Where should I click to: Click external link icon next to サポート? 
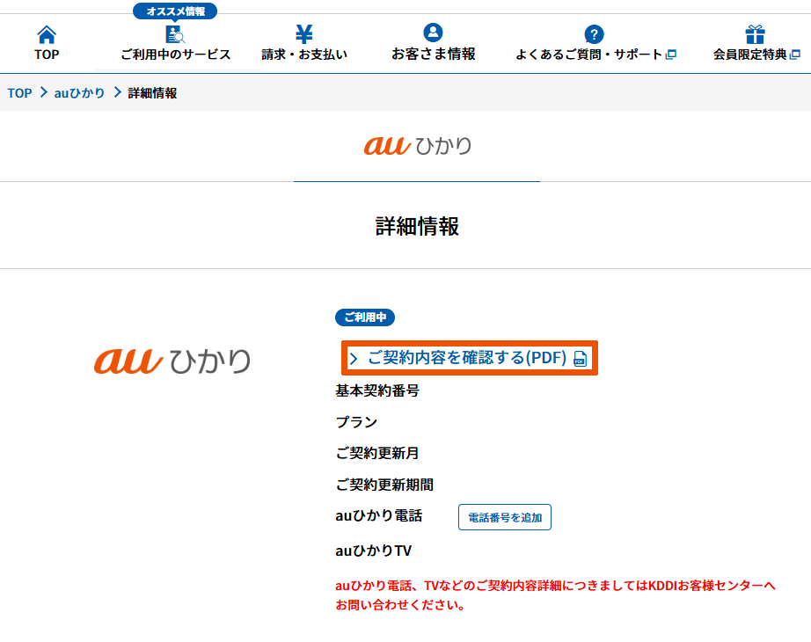671,55
